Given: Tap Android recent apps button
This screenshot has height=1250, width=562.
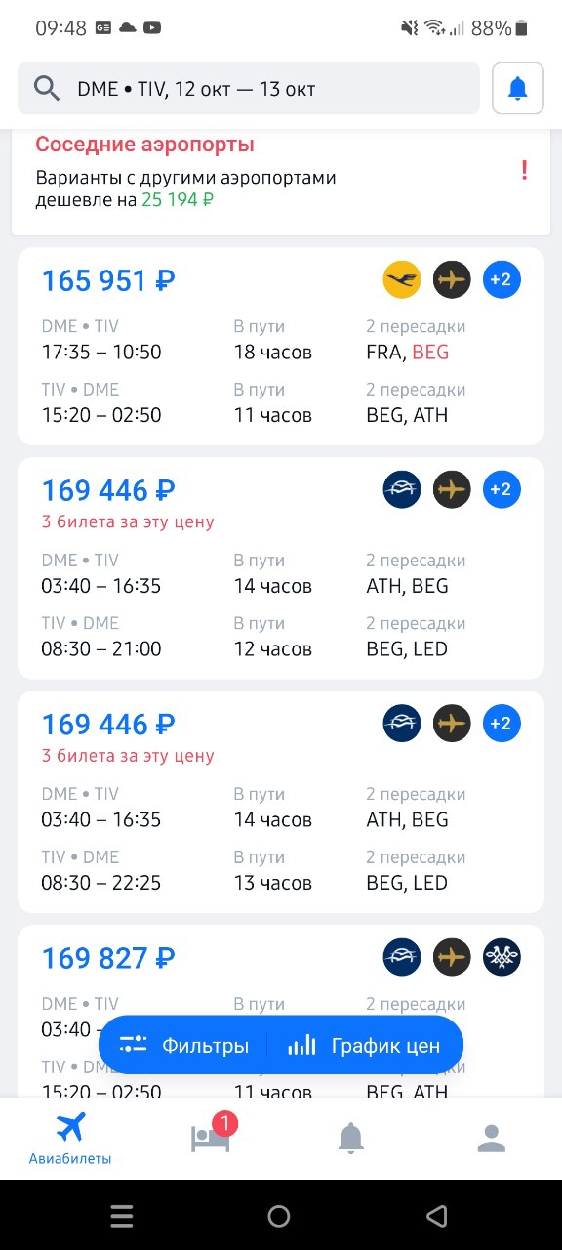Looking at the screenshot, I should pyautogui.click(x=122, y=1216).
